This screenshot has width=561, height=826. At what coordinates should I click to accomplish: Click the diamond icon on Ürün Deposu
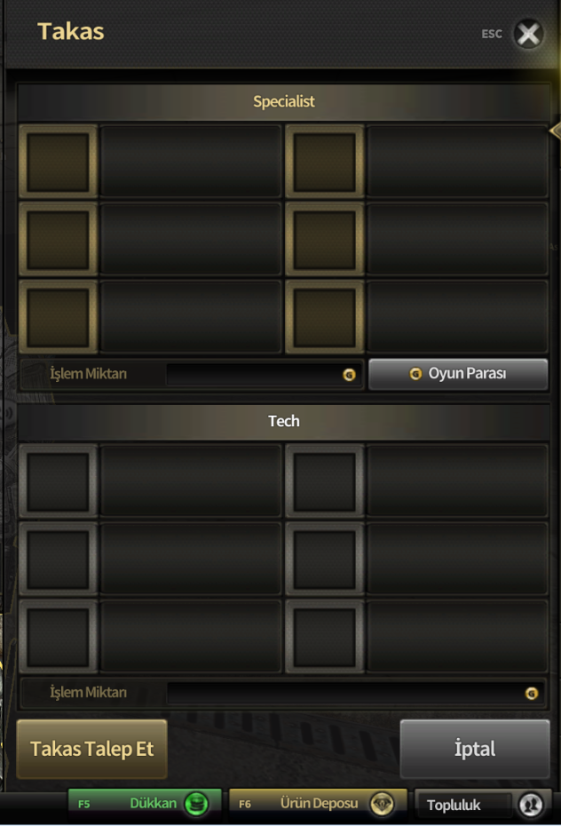[382, 804]
